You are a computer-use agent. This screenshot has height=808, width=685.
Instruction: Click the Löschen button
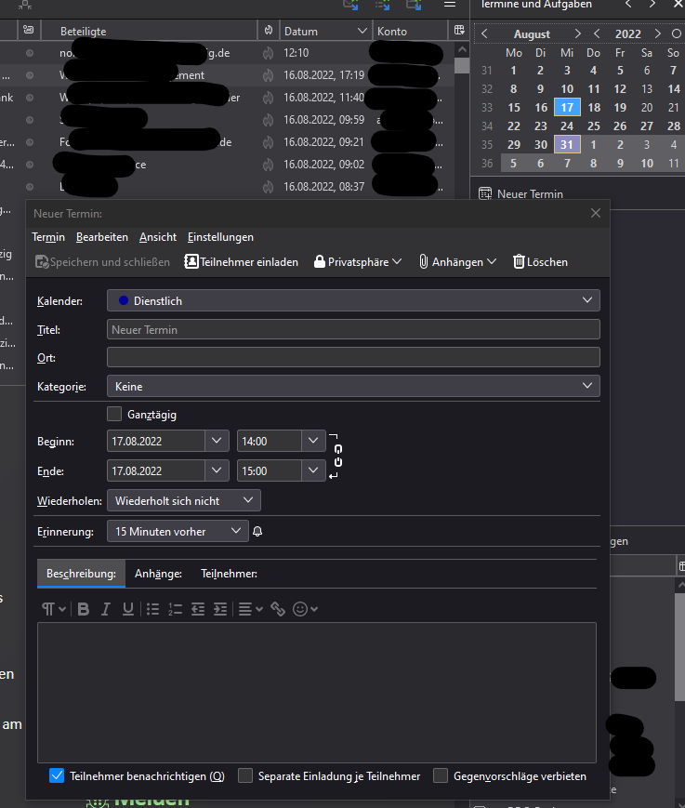pos(540,262)
